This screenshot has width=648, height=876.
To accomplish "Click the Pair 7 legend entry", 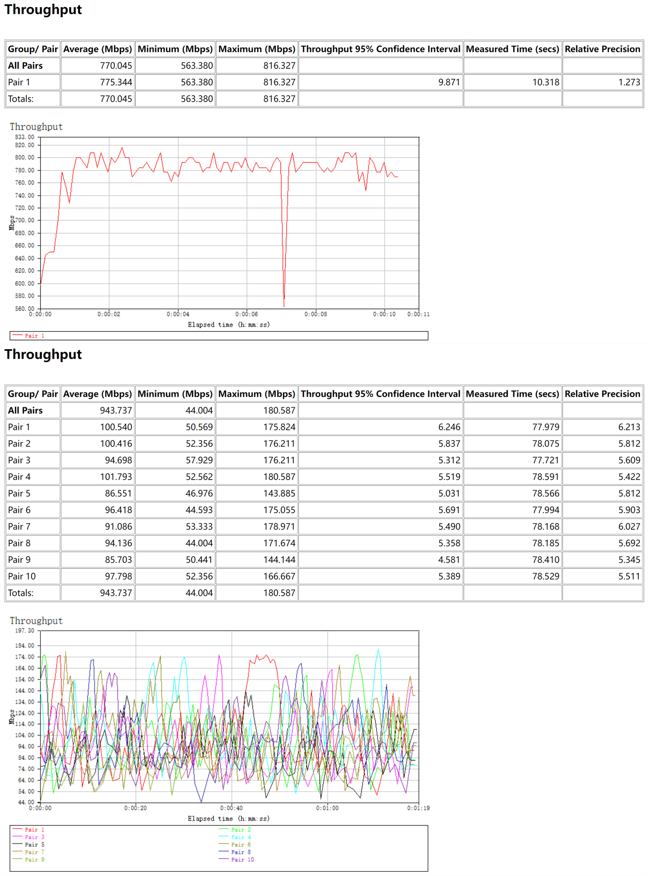I will pos(34,852).
